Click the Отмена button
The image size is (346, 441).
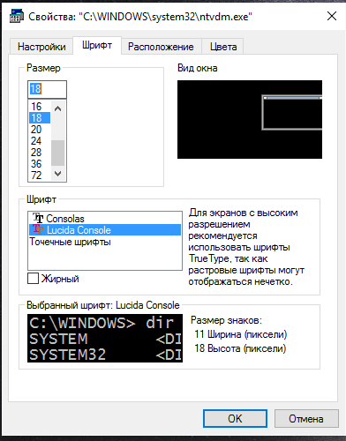[306, 418]
